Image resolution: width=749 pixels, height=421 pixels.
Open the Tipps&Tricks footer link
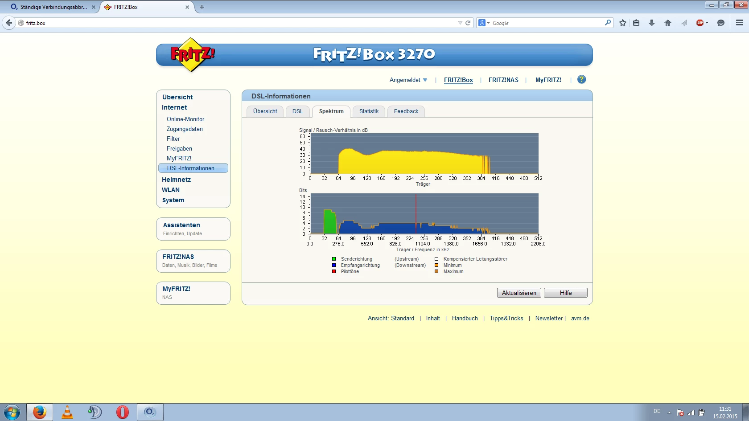coord(506,319)
